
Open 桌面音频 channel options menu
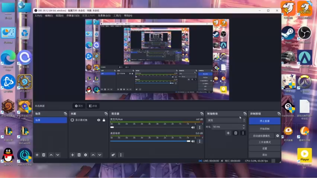pyautogui.click(x=200, y=141)
